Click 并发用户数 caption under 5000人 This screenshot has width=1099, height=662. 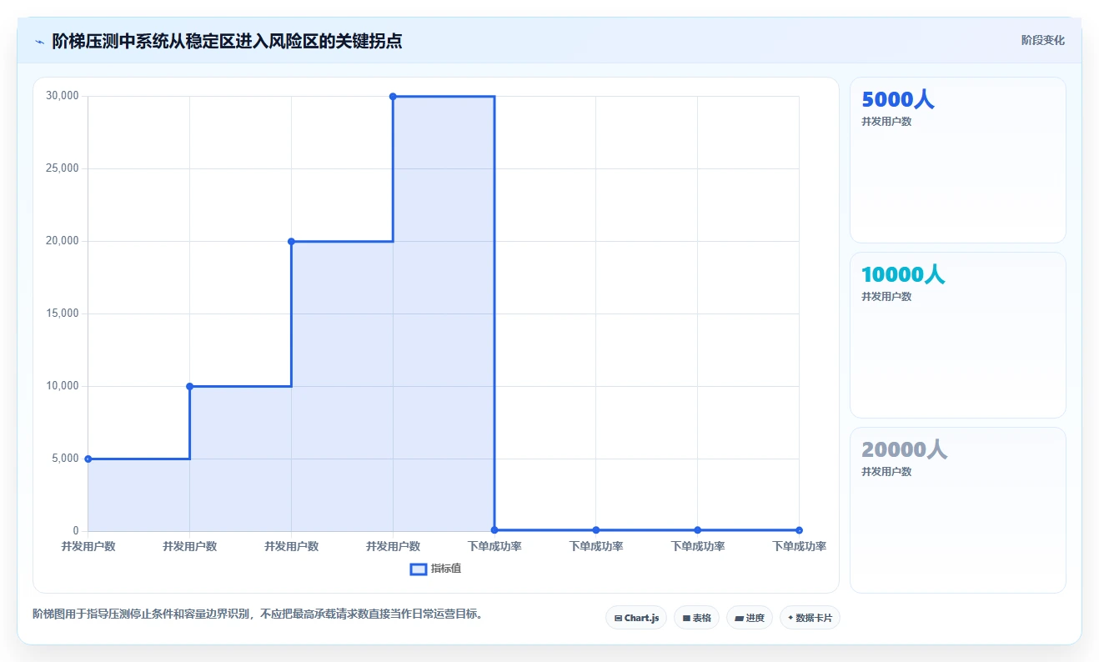pyautogui.click(x=886, y=122)
